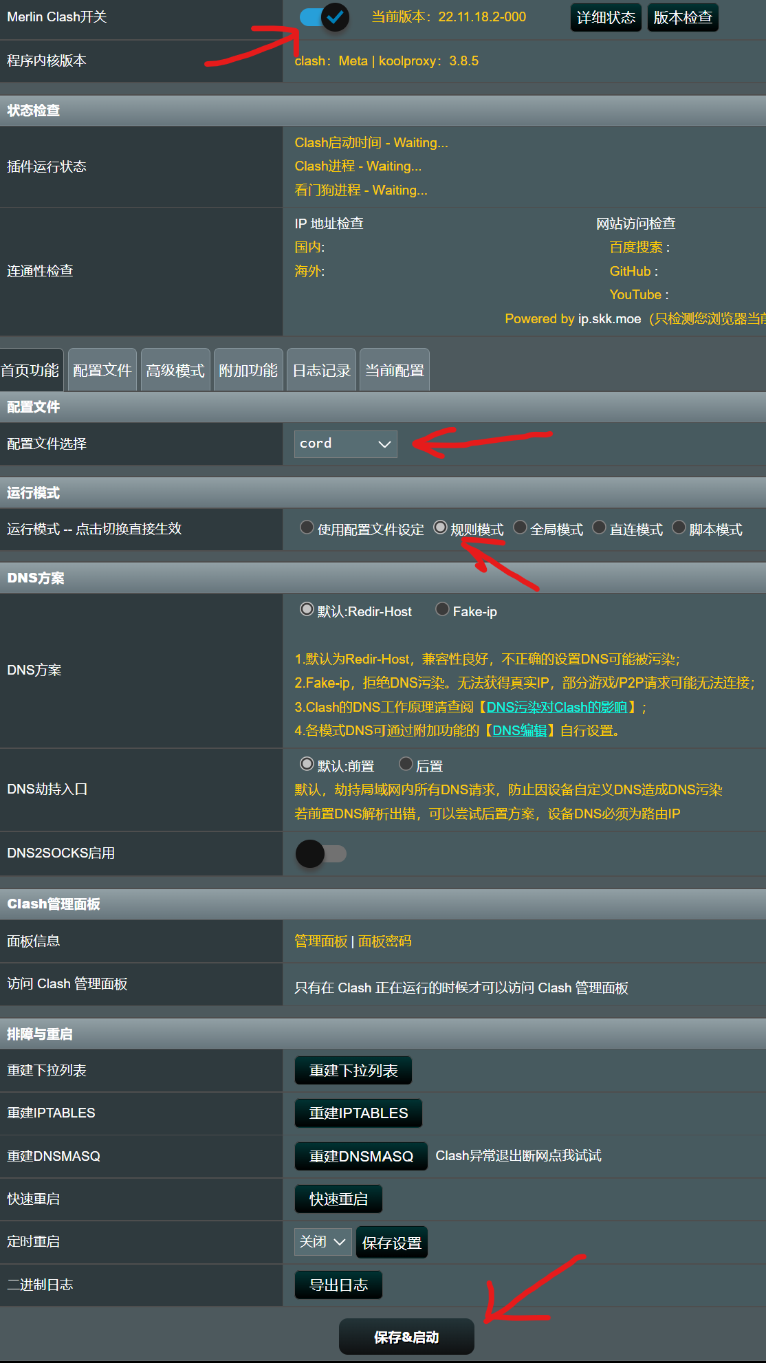Click the 版本检查 version check button
Viewport: 766px width, 1363px height.
click(x=682, y=18)
